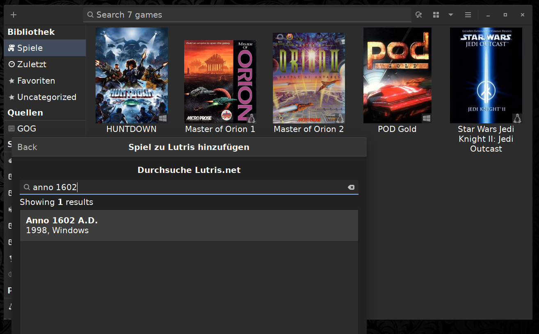
Task: Select Spiele in the Bibliothek sidebar
Action: coord(45,48)
